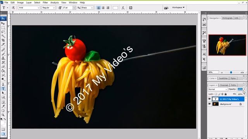Switch to the Swatches tab
The width and height of the screenshot is (248, 139).
pos(223,78)
